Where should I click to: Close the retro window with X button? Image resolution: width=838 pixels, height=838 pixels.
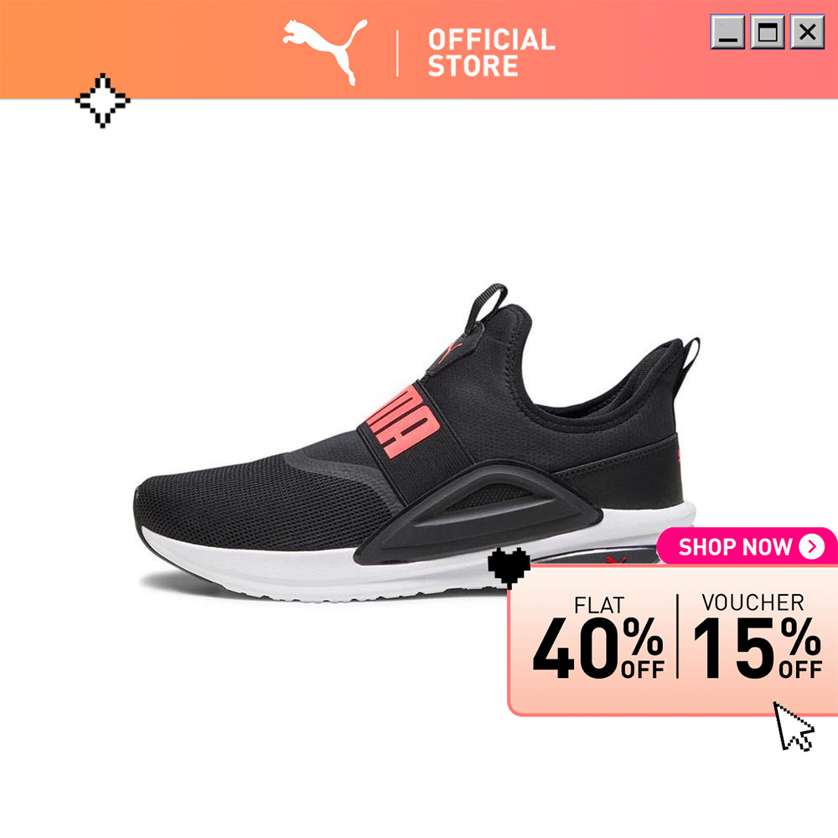(x=807, y=33)
